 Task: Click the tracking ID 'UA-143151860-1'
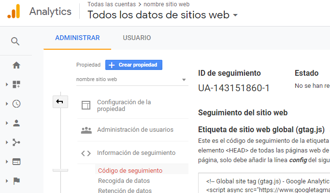(234, 88)
